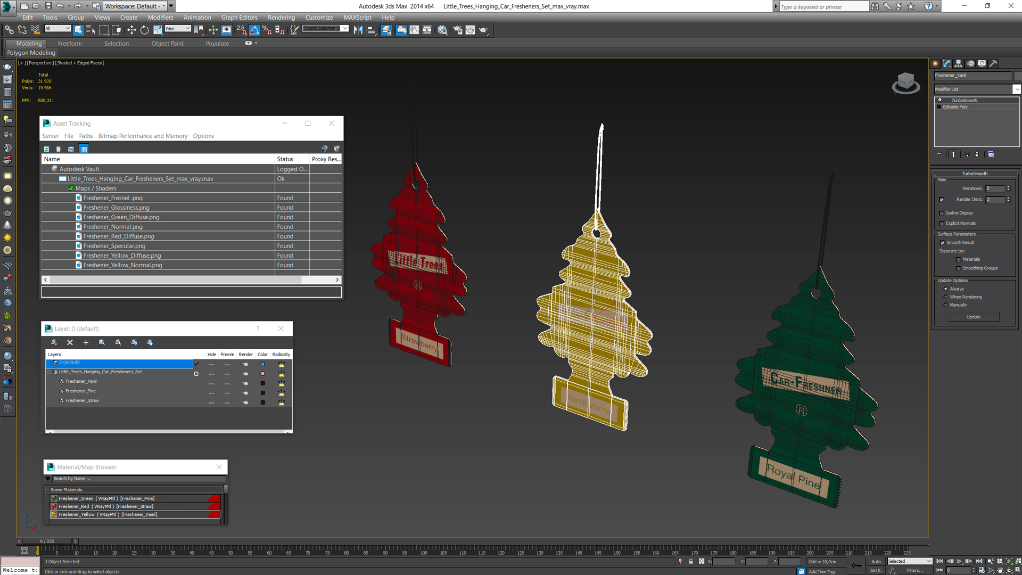The image size is (1022, 575).
Task: Open the key filter Selected dropdown
Action: 910,561
